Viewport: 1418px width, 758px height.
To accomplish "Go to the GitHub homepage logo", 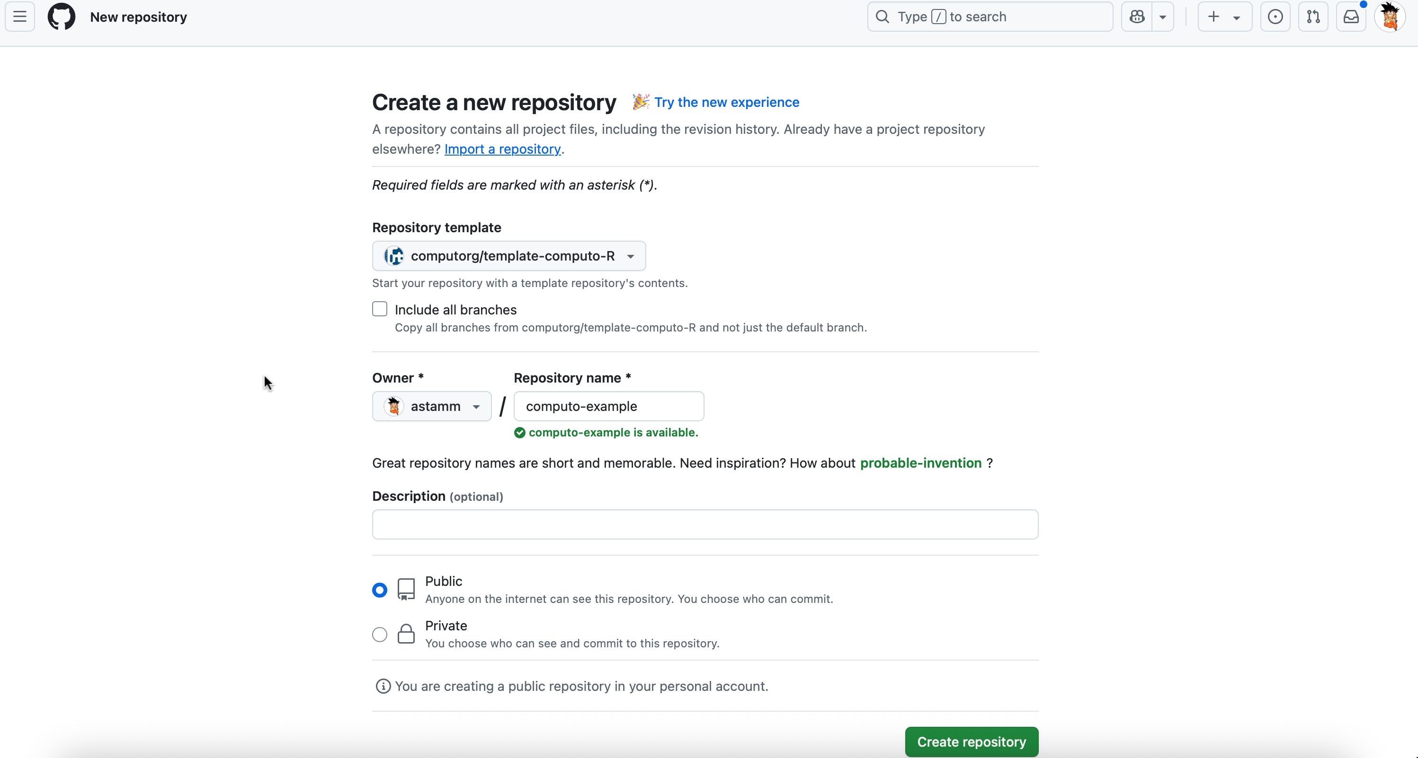I will pos(61,17).
